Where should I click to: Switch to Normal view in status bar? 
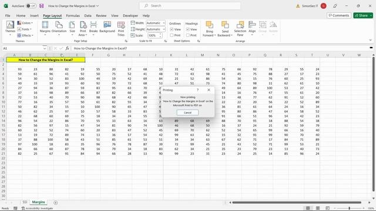tap(308, 208)
